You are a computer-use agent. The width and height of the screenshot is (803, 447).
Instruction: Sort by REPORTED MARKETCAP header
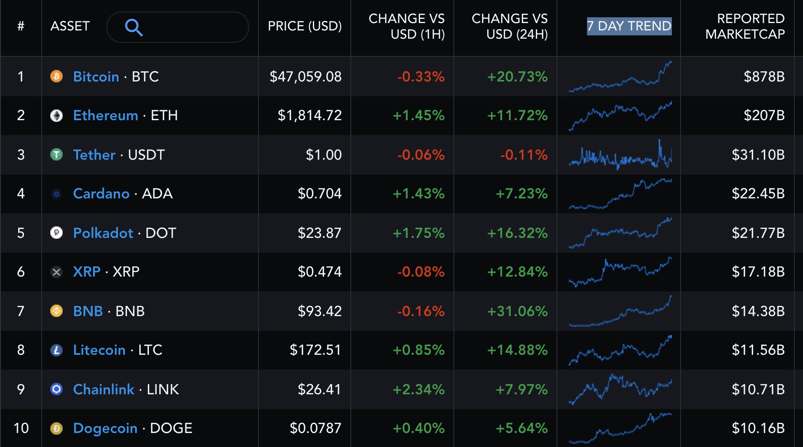pyautogui.click(x=745, y=26)
